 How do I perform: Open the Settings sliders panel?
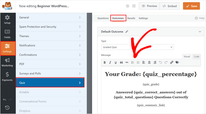coord(8,48)
